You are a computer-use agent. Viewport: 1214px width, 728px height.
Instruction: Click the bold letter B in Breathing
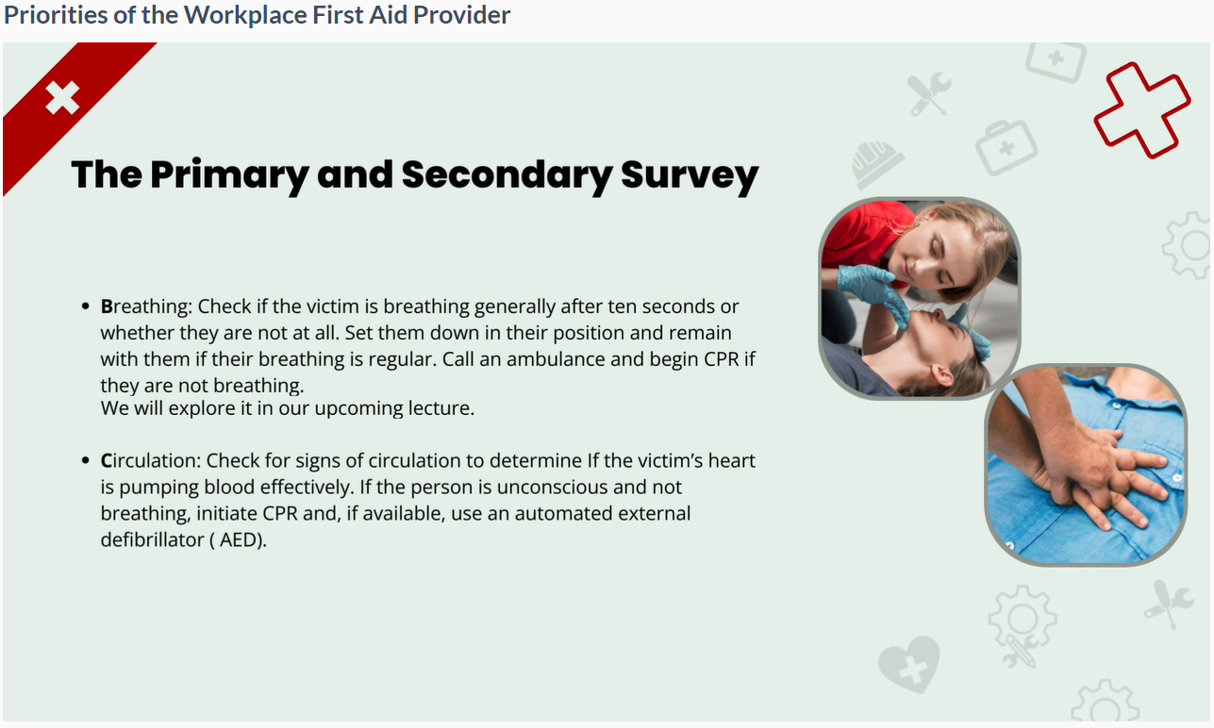(x=107, y=306)
